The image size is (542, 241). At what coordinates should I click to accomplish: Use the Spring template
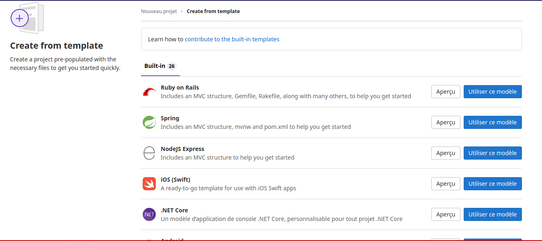[x=492, y=122]
